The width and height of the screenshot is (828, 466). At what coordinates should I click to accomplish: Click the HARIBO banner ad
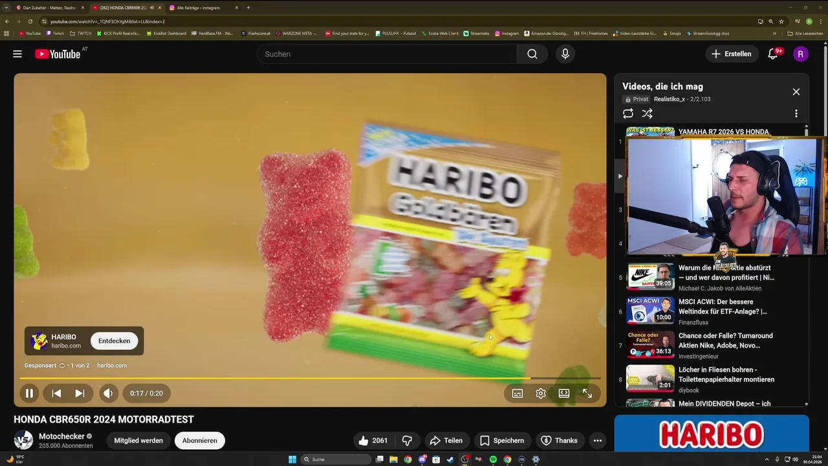[712, 433]
